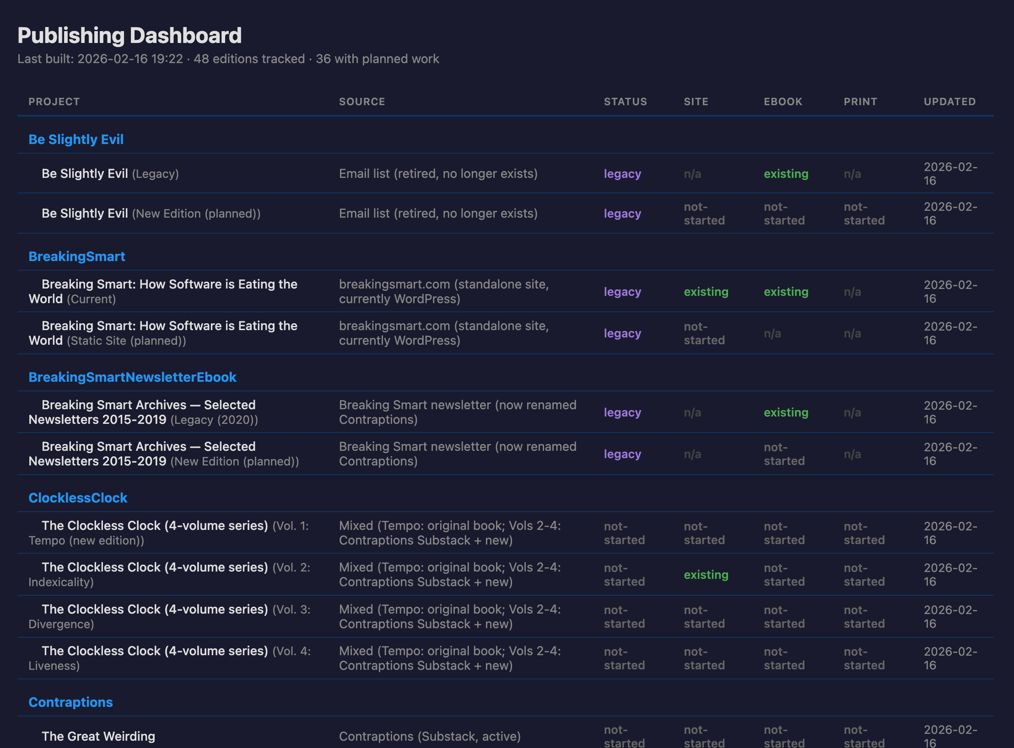The height and width of the screenshot is (748, 1014).
Task: Open the BreakingSmart project link
Action: click(x=76, y=256)
